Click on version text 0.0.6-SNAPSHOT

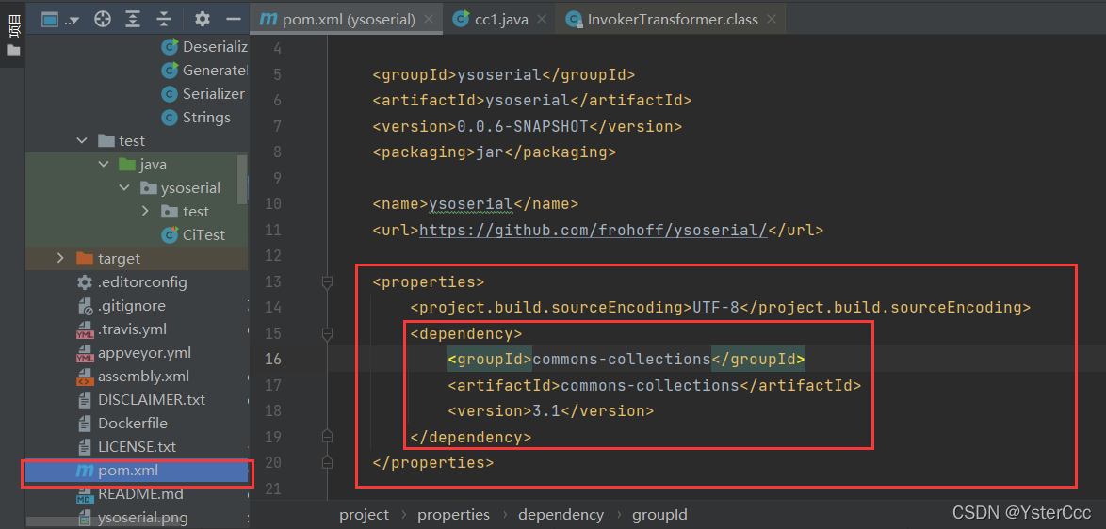pyautogui.click(x=524, y=126)
